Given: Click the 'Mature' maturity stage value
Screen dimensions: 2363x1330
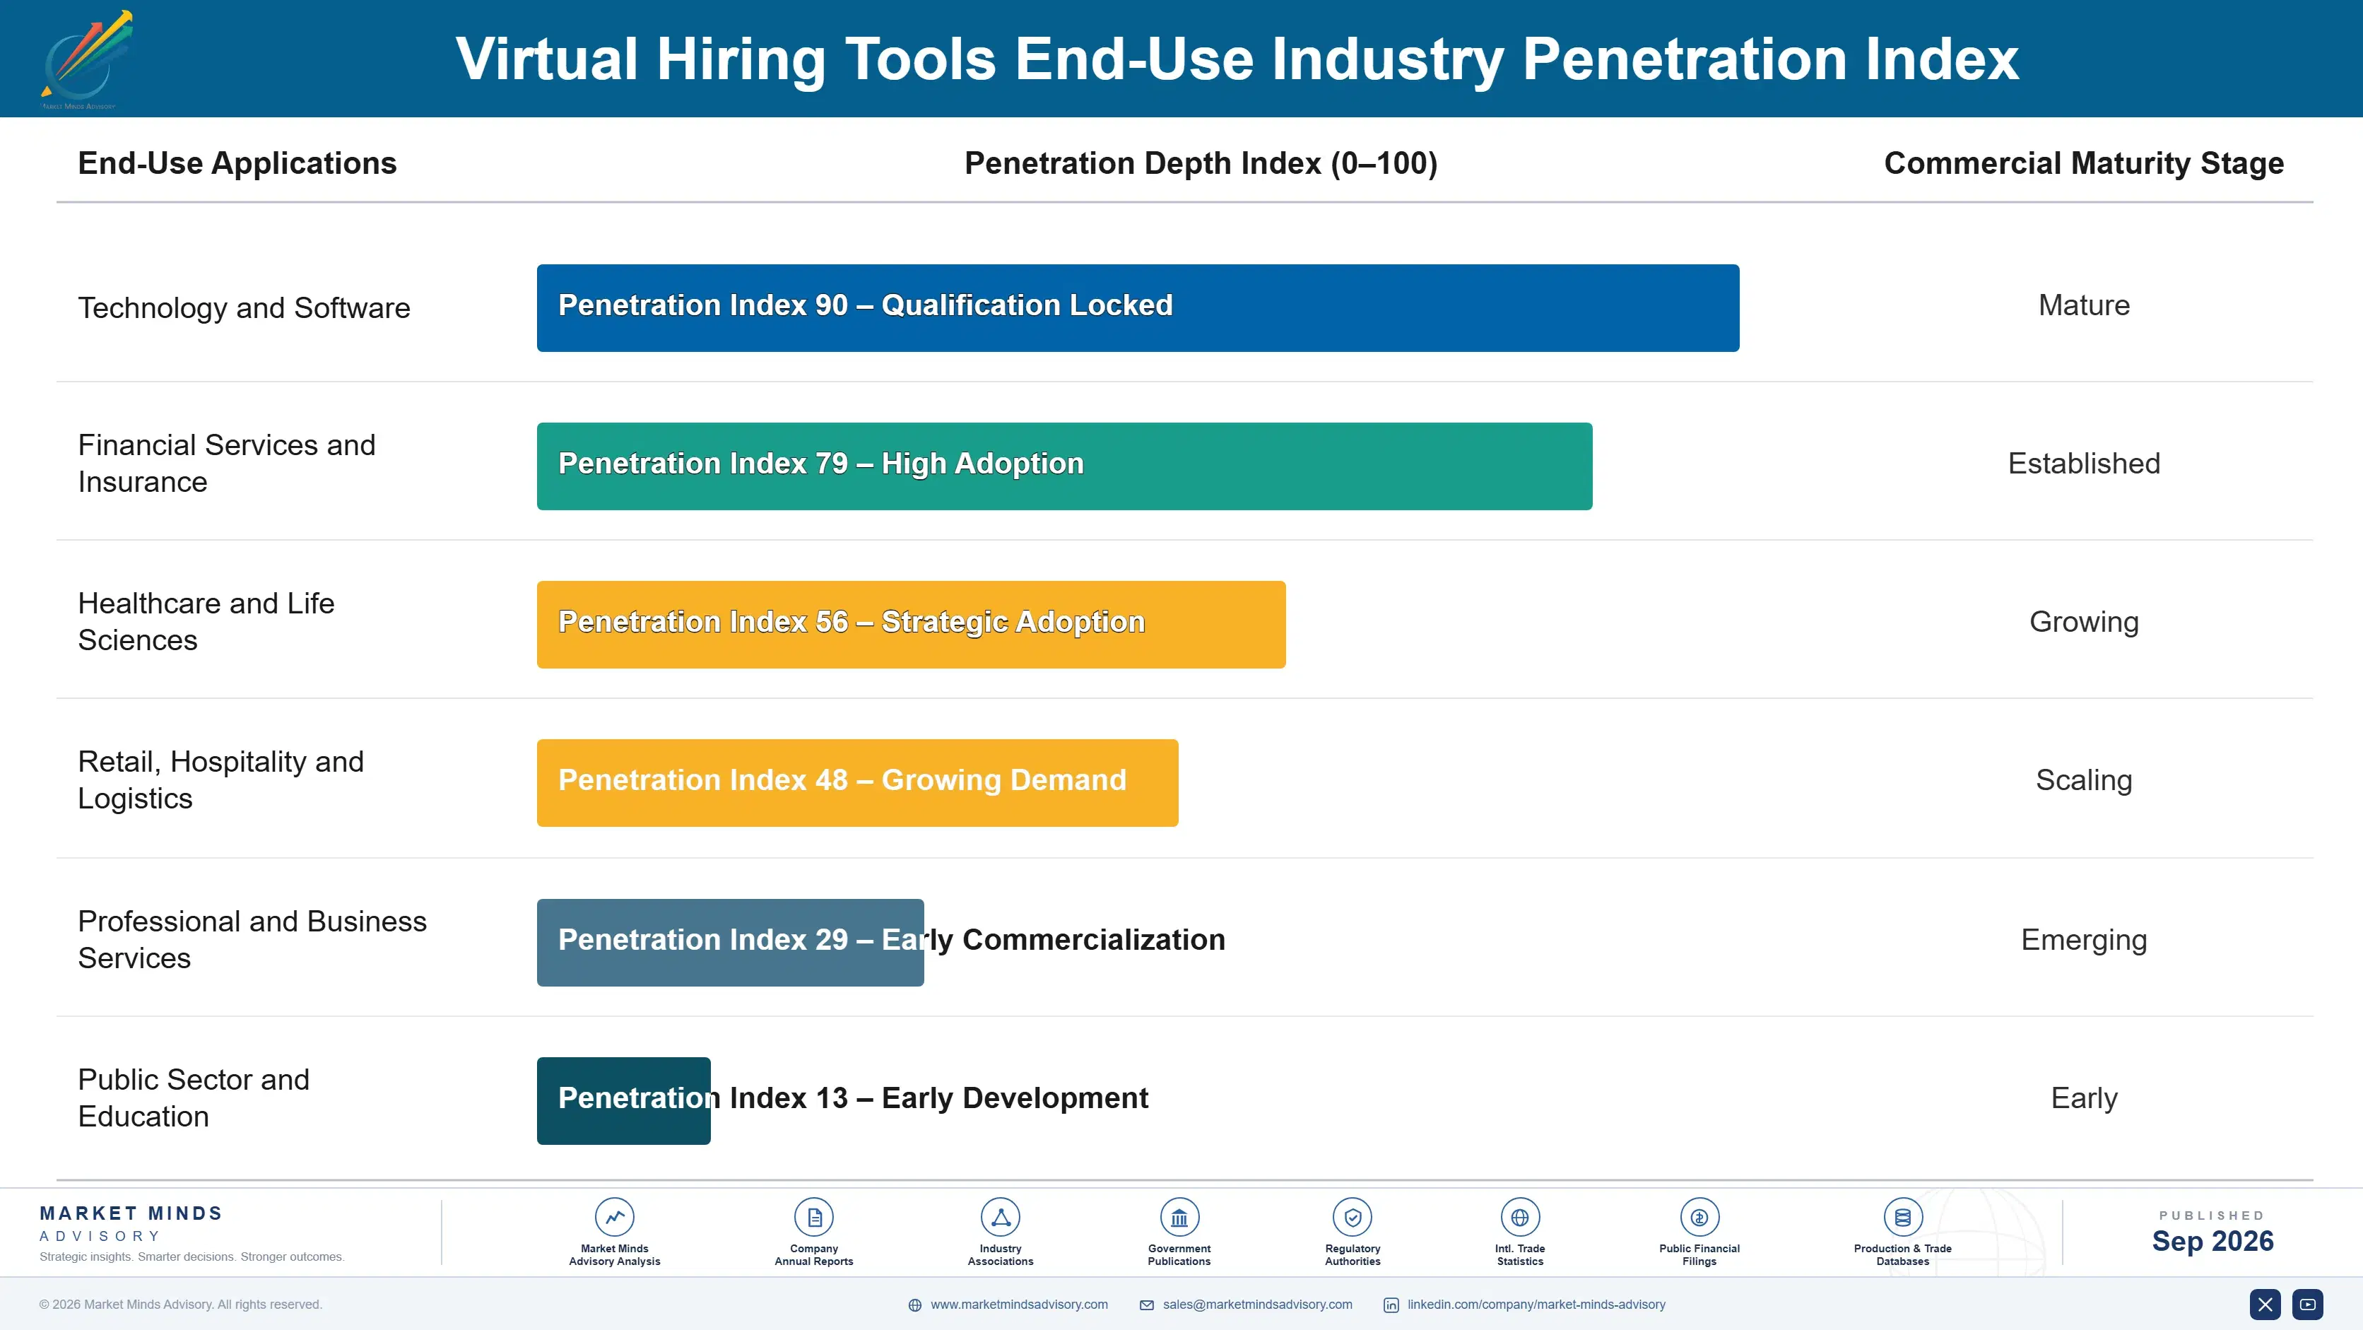Looking at the screenshot, I should click(x=2083, y=305).
